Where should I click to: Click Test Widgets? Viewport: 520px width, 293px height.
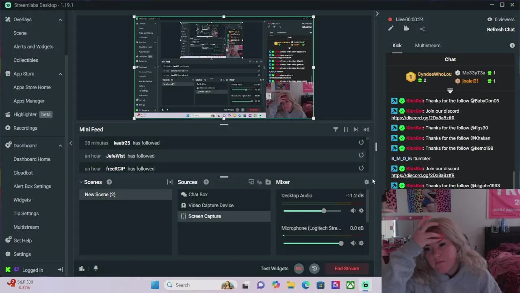[274, 269]
